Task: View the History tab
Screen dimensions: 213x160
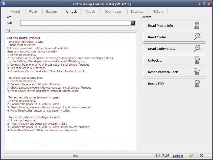Action: pos(158,11)
